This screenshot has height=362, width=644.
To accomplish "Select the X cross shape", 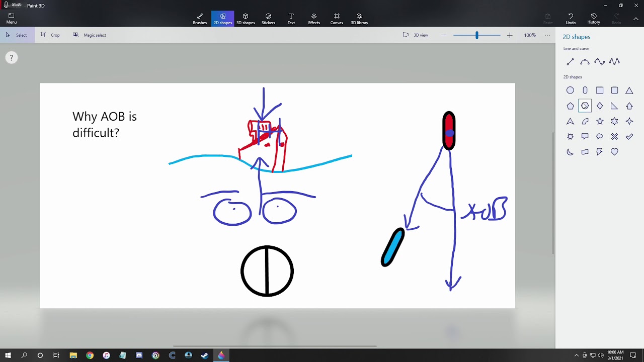I will [x=614, y=136].
